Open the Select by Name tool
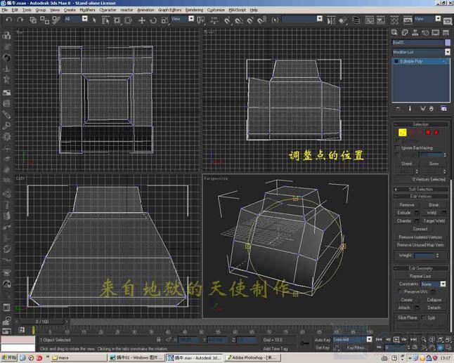Screen dimensions: 454x363 (x=105, y=20)
